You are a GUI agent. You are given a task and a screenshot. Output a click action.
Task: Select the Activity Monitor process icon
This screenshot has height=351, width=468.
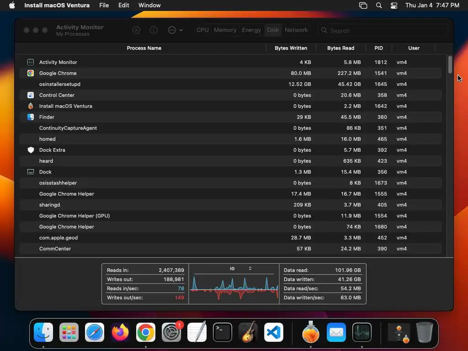click(x=31, y=62)
